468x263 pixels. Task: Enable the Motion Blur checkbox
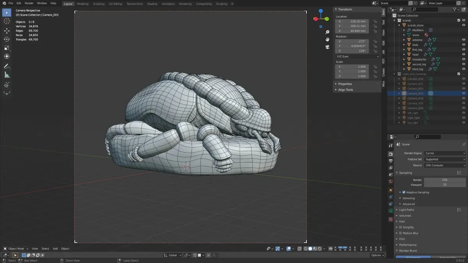pos(401,233)
